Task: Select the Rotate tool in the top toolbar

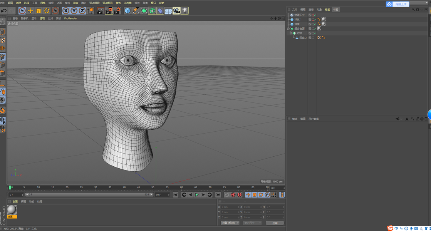Action: (x=47, y=11)
